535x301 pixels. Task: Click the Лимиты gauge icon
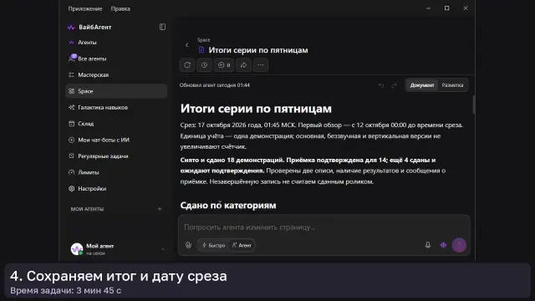pyautogui.click(x=71, y=172)
